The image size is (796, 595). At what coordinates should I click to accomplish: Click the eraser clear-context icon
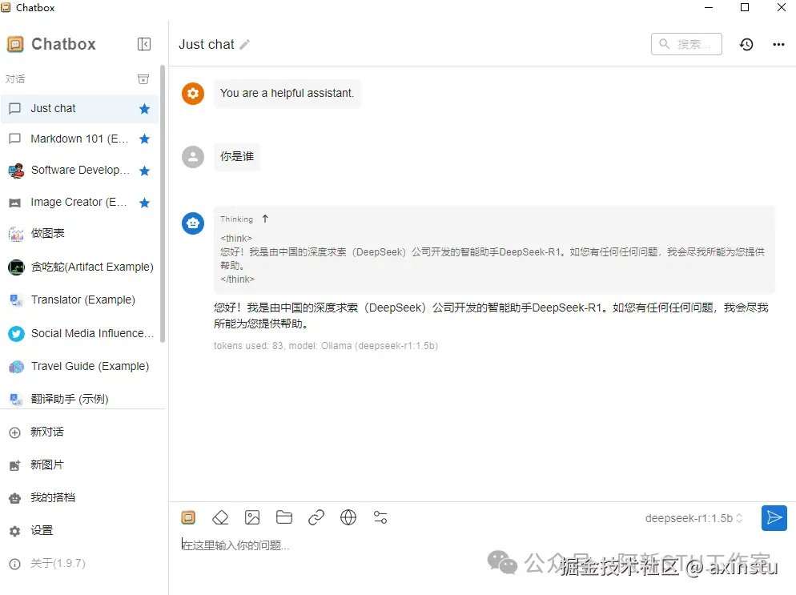[220, 517]
